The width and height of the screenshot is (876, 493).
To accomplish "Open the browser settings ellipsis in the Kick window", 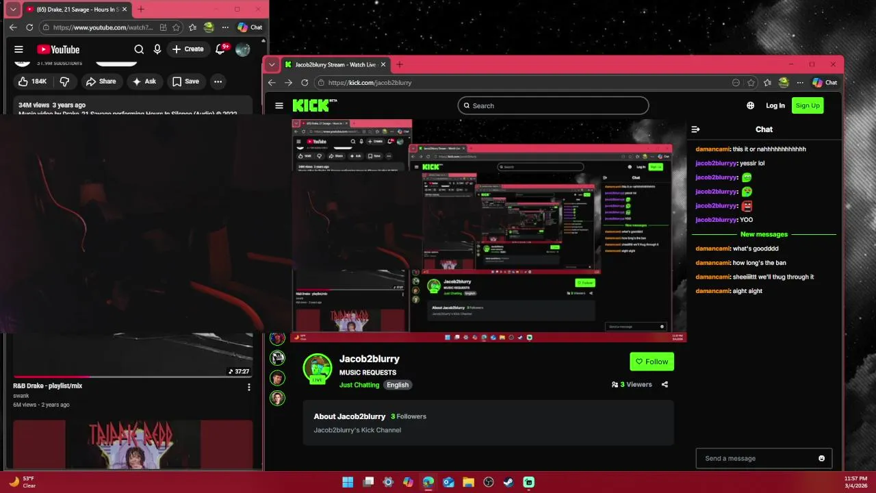I will point(800,82).
